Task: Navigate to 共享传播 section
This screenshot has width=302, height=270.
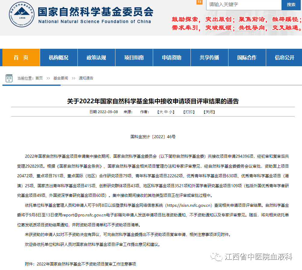Action: tap(209, 57)
